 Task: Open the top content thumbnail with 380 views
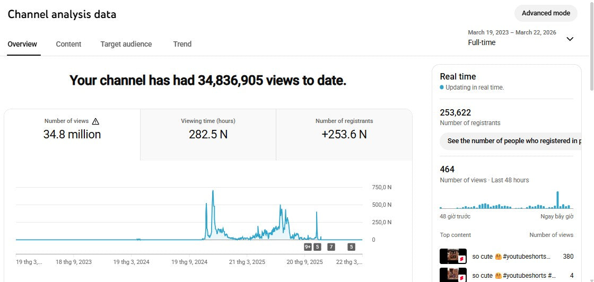pos(453,257)
